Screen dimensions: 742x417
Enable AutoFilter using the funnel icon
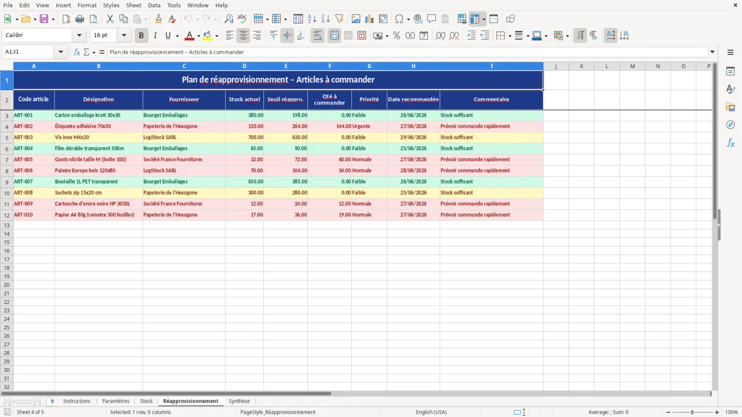339,19
